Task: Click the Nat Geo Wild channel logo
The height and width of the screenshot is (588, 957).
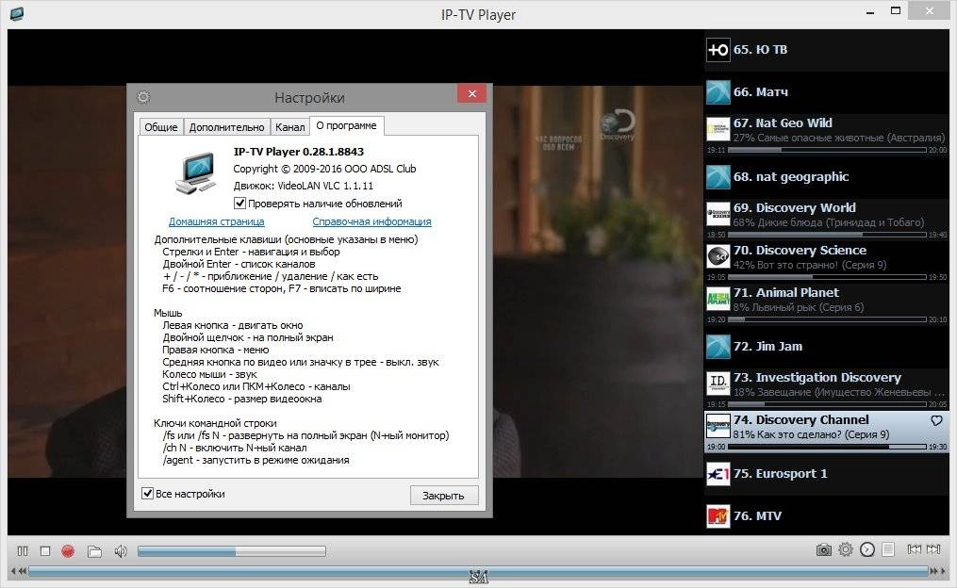Action: coord(718,129)
